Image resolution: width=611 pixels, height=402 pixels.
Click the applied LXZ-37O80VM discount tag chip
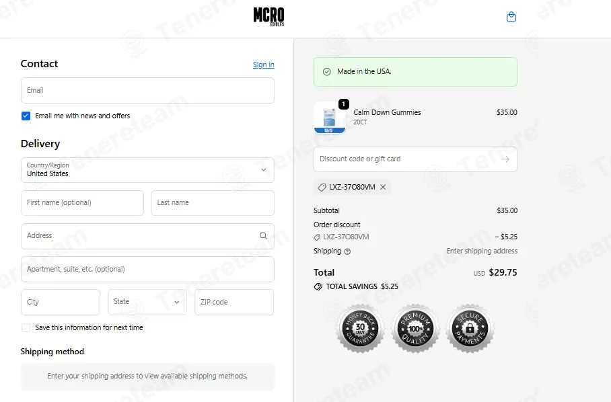click(x=352, y=187)
